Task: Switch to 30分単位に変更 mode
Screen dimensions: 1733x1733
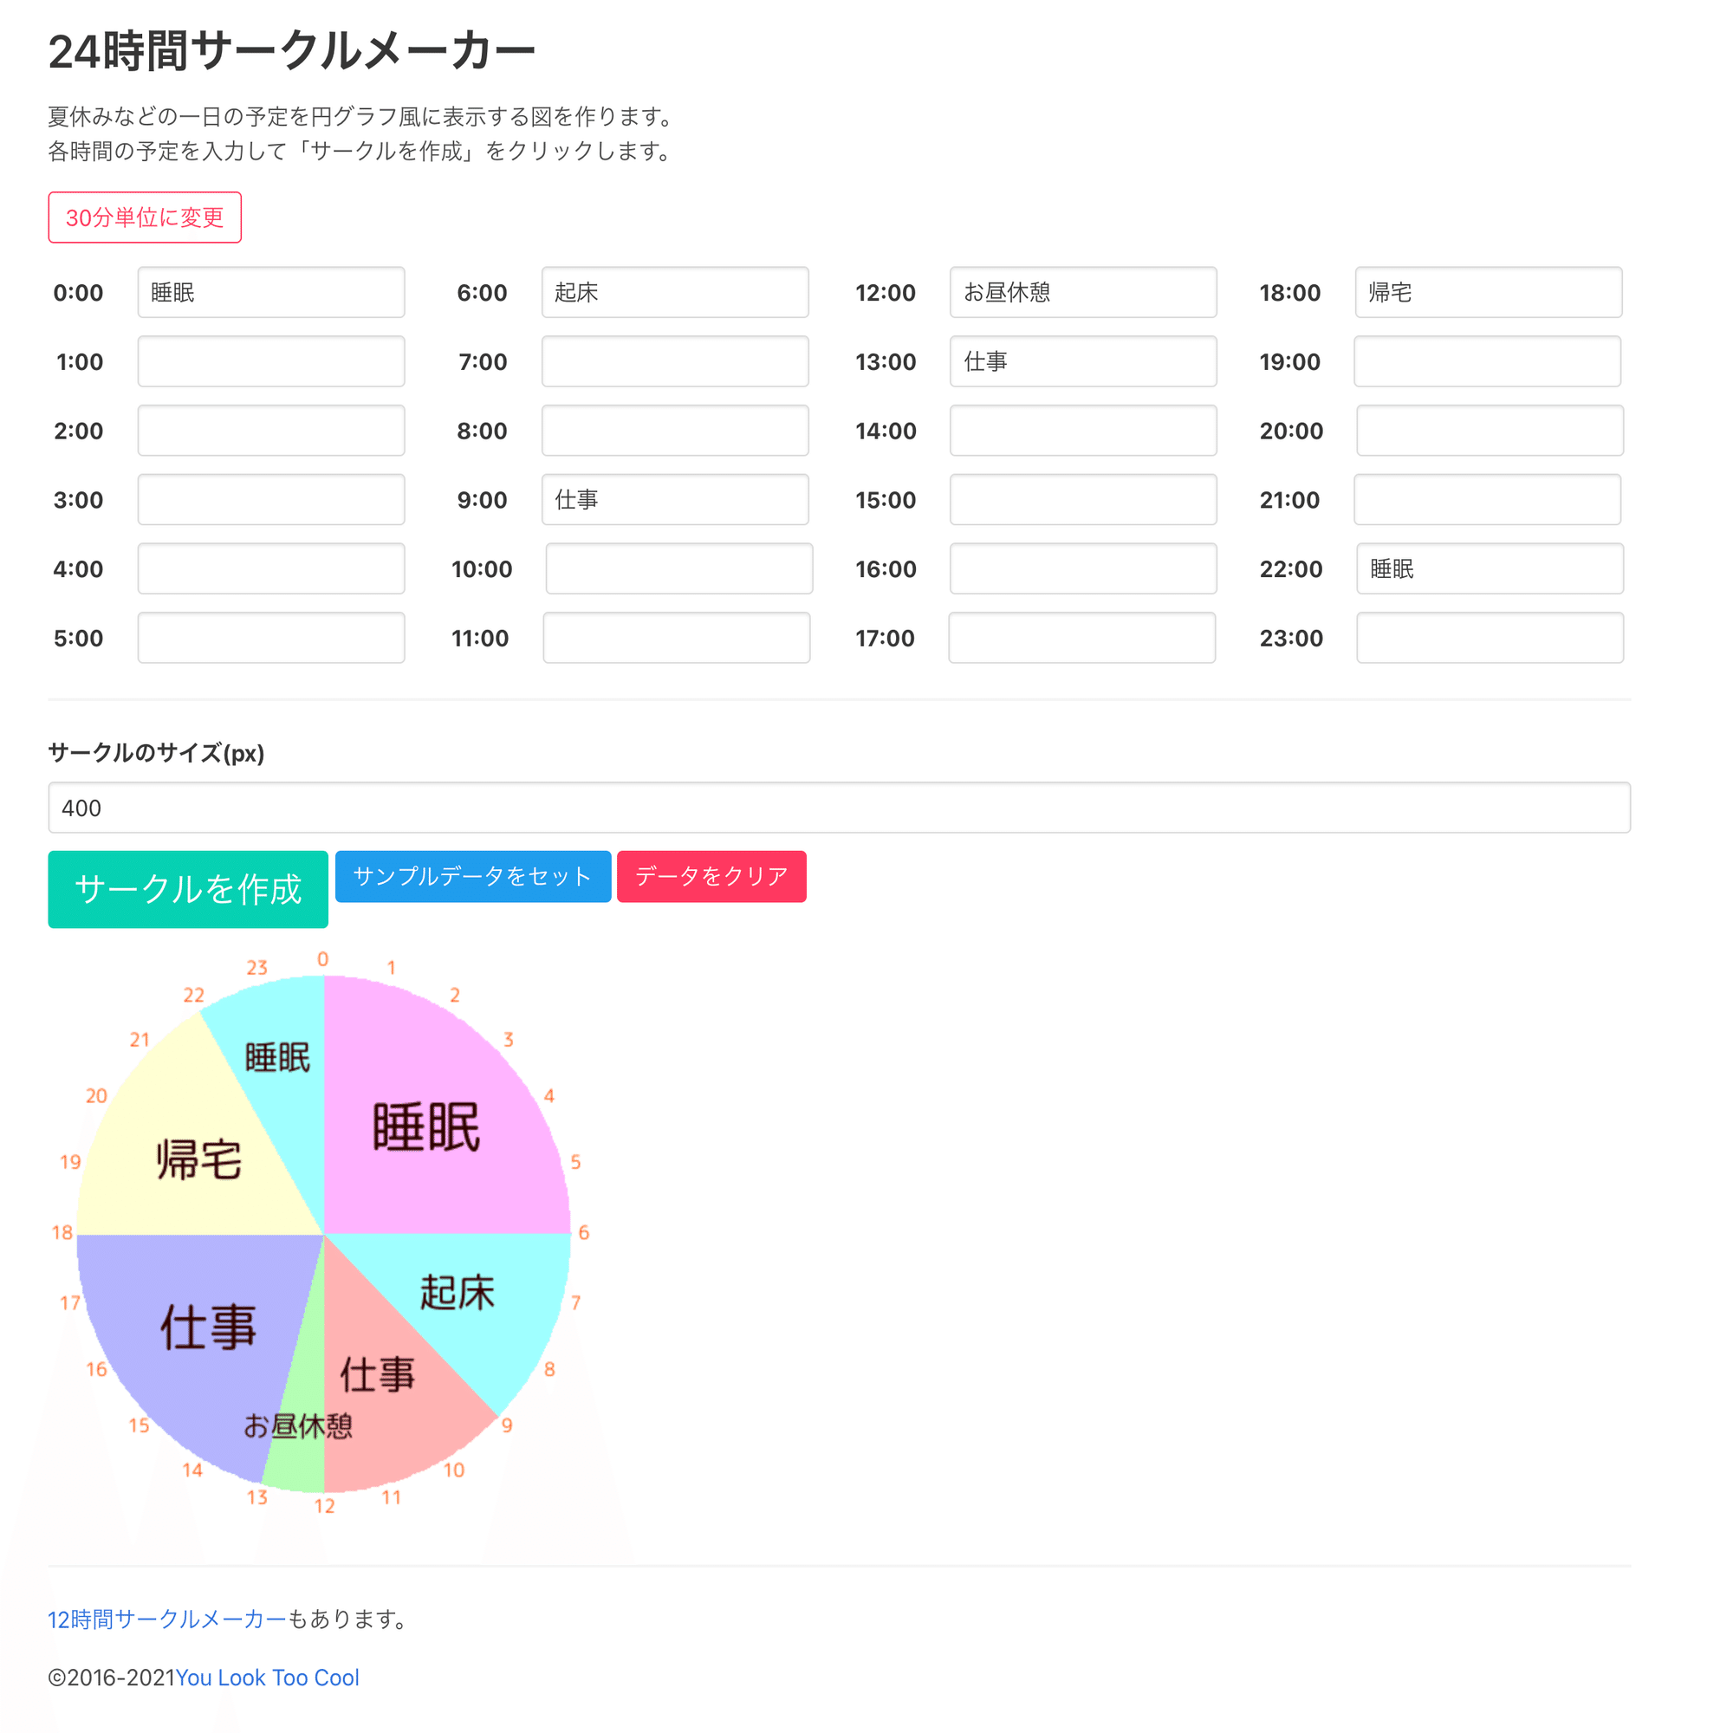Action: (x=144, y=217)
